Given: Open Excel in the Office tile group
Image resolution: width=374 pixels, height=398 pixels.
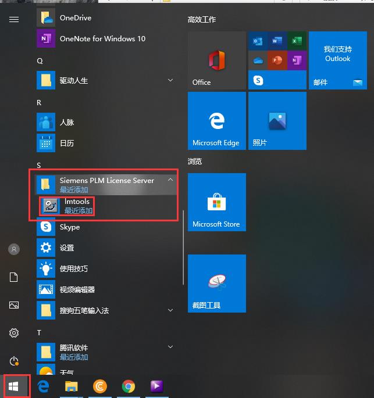Looking at the screenshot, I should (297, 41).
